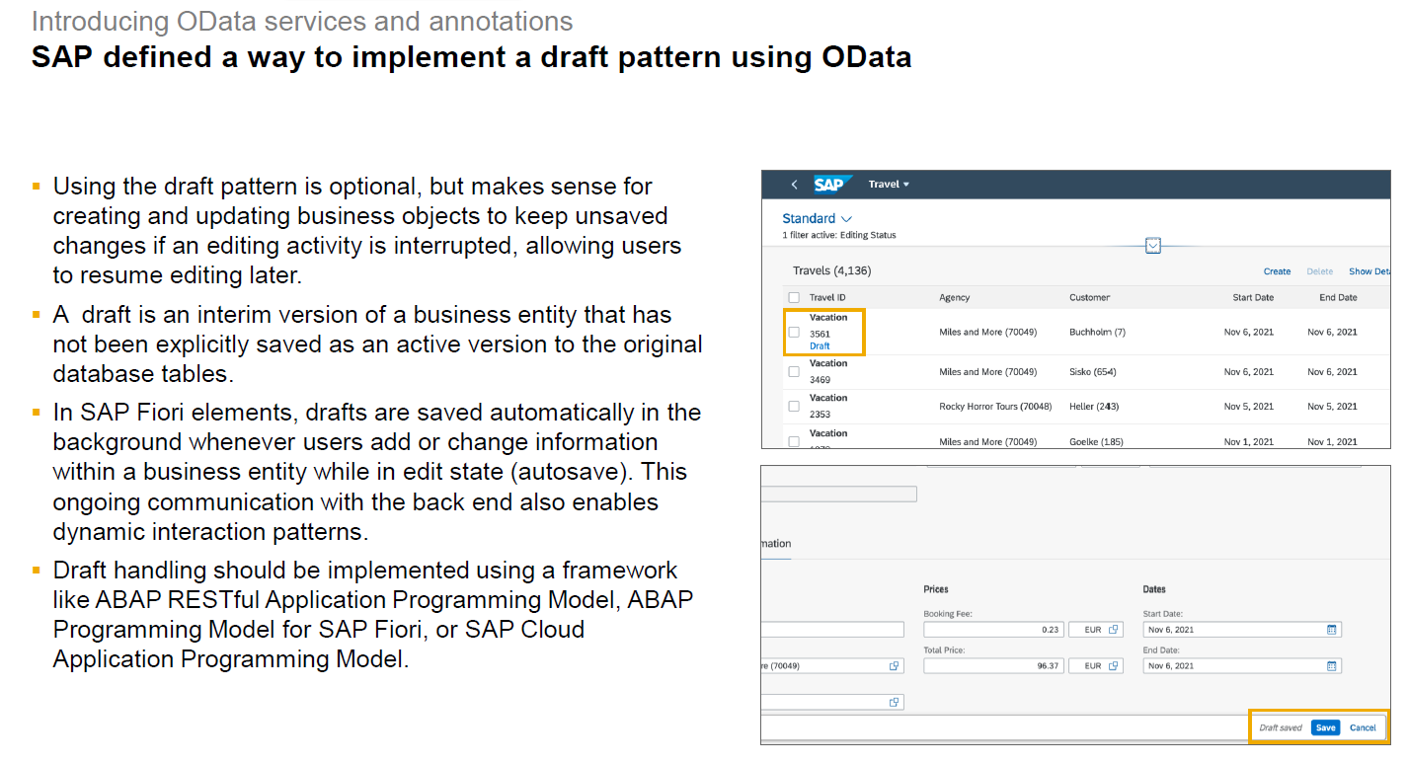This screenshot has height=764, width=1407.
Task: Expand the Standard variant dropdown
Action: tap(818, 218)
